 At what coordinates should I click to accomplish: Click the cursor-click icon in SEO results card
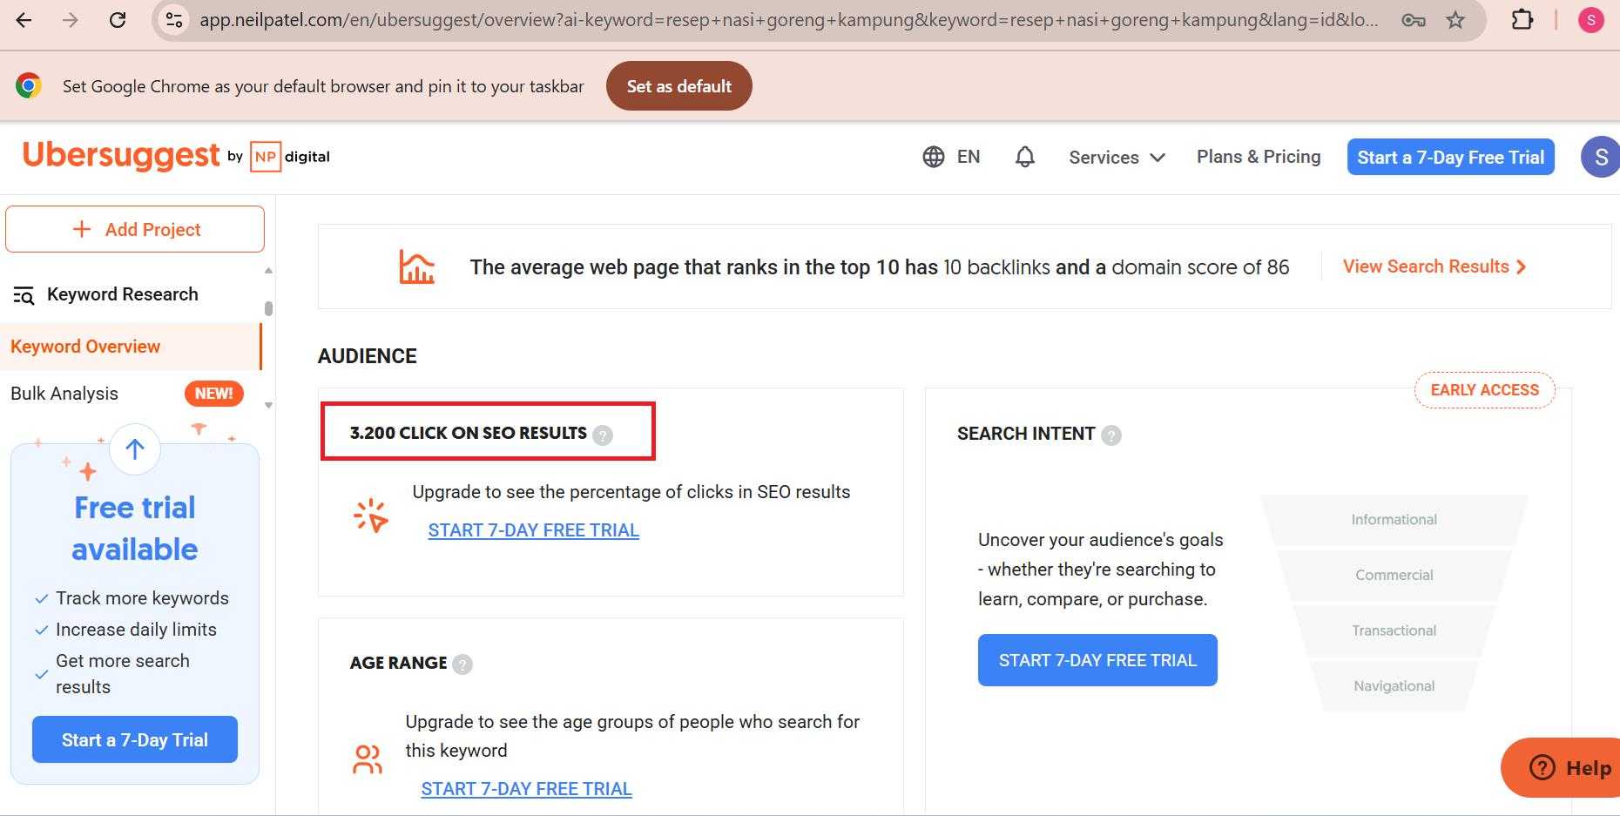[371, 514]
